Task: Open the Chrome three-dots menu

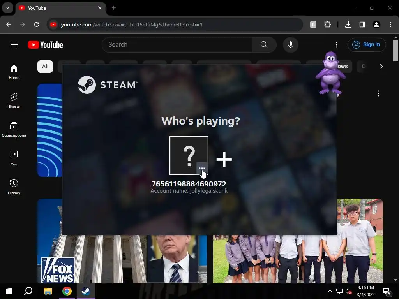Action: point(390,25)
